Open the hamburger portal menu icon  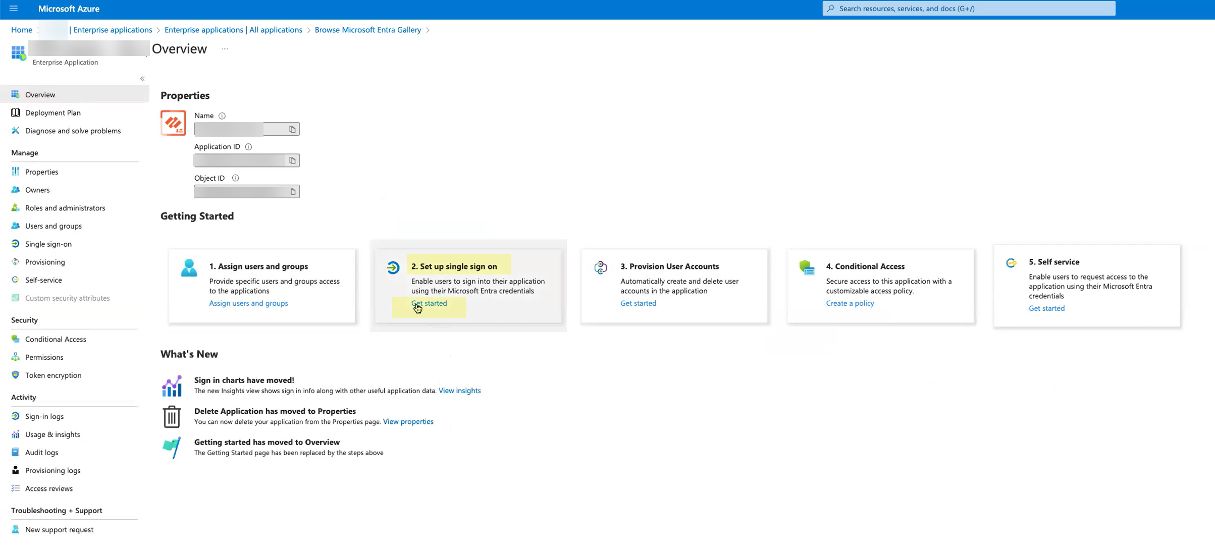tap(14, 9)
